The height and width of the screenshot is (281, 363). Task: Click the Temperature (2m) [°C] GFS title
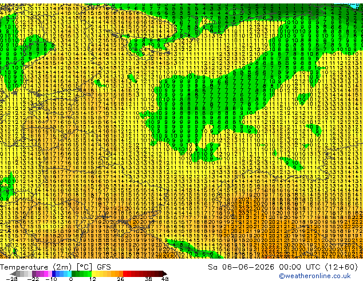click(x=56, y=267)
